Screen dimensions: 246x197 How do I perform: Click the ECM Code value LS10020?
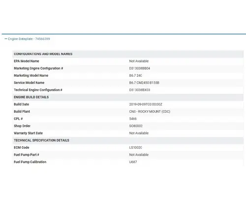coord(136,148)
